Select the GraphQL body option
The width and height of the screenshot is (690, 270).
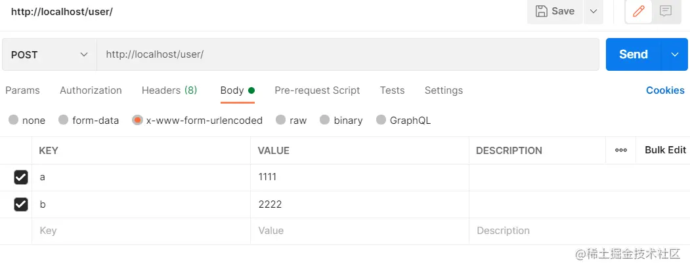[381, 120]
